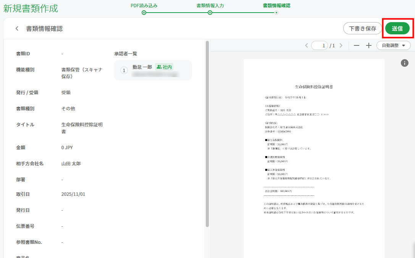Click the 部署 label
The width and height of the screenshot is (415, 258).
pyautogui.click(x=21, y=180)
